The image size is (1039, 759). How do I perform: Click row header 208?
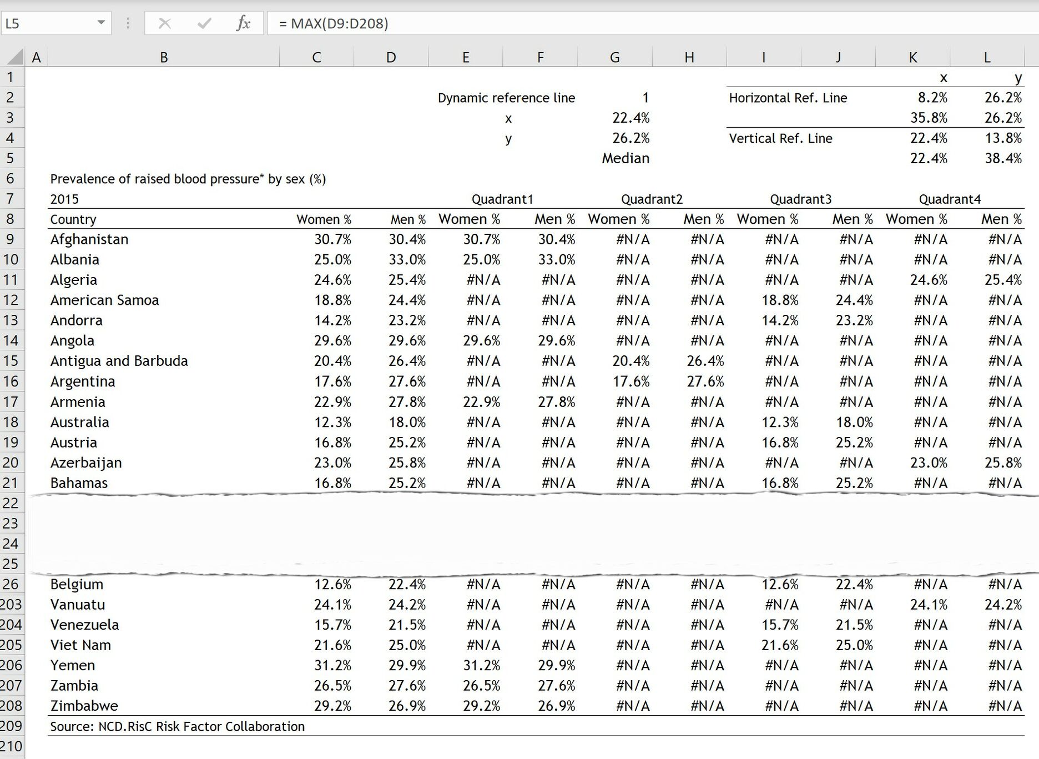click(12, 706)
